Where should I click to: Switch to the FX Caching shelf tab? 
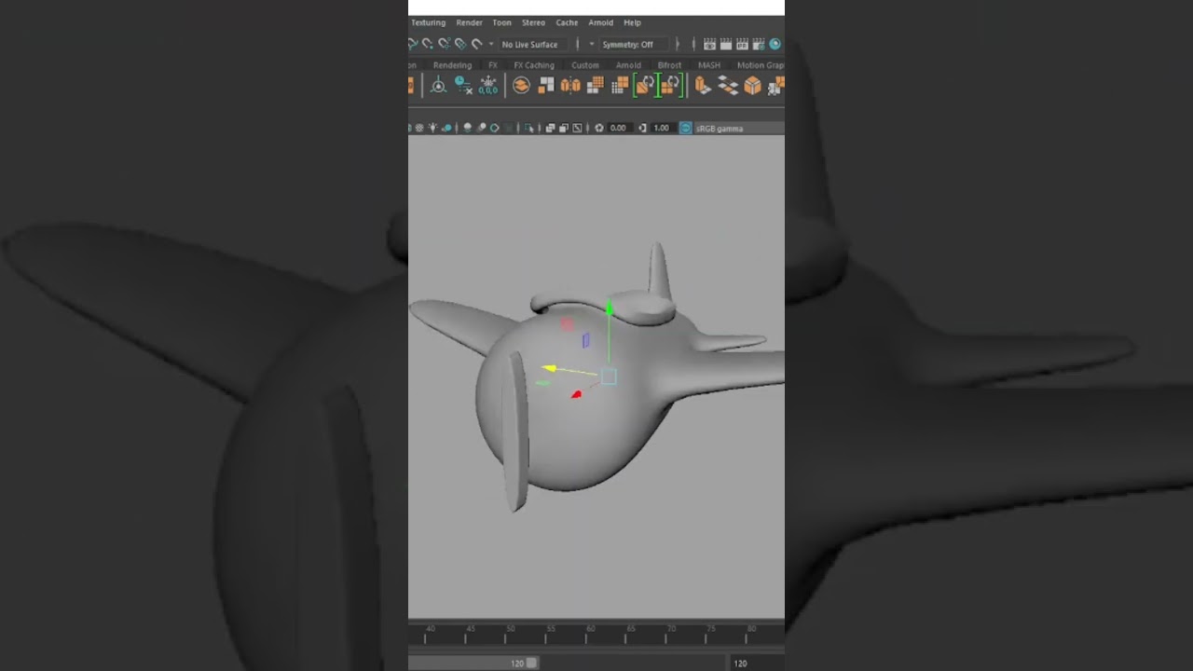point(534,65)
